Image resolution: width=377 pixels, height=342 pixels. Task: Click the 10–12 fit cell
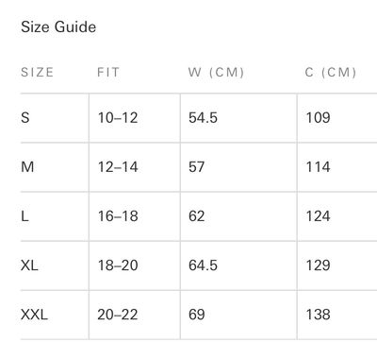tap(118, 118)
